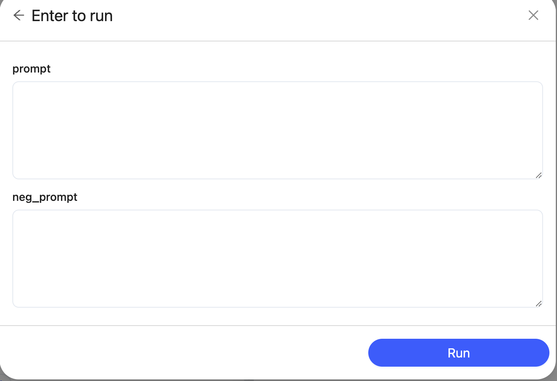Click the neg_prompt box resize handle
Image resolution: width=557 pixels, height=381 pixels.
pos(538,304)
